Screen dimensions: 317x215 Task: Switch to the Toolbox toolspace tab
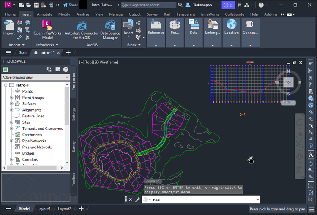[x=74, y=179]
